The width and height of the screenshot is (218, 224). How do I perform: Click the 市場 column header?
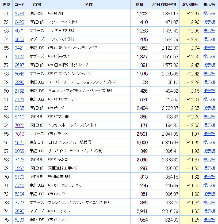(x=37, y=5)
